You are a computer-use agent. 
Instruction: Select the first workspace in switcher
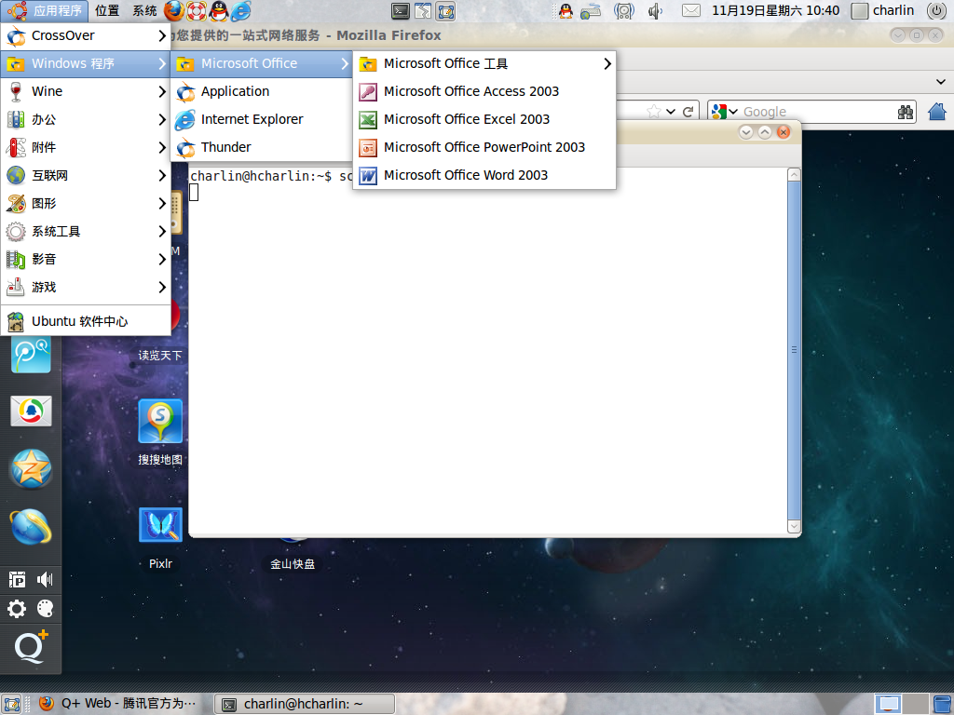pyautogui.click(x=888, y=704)
